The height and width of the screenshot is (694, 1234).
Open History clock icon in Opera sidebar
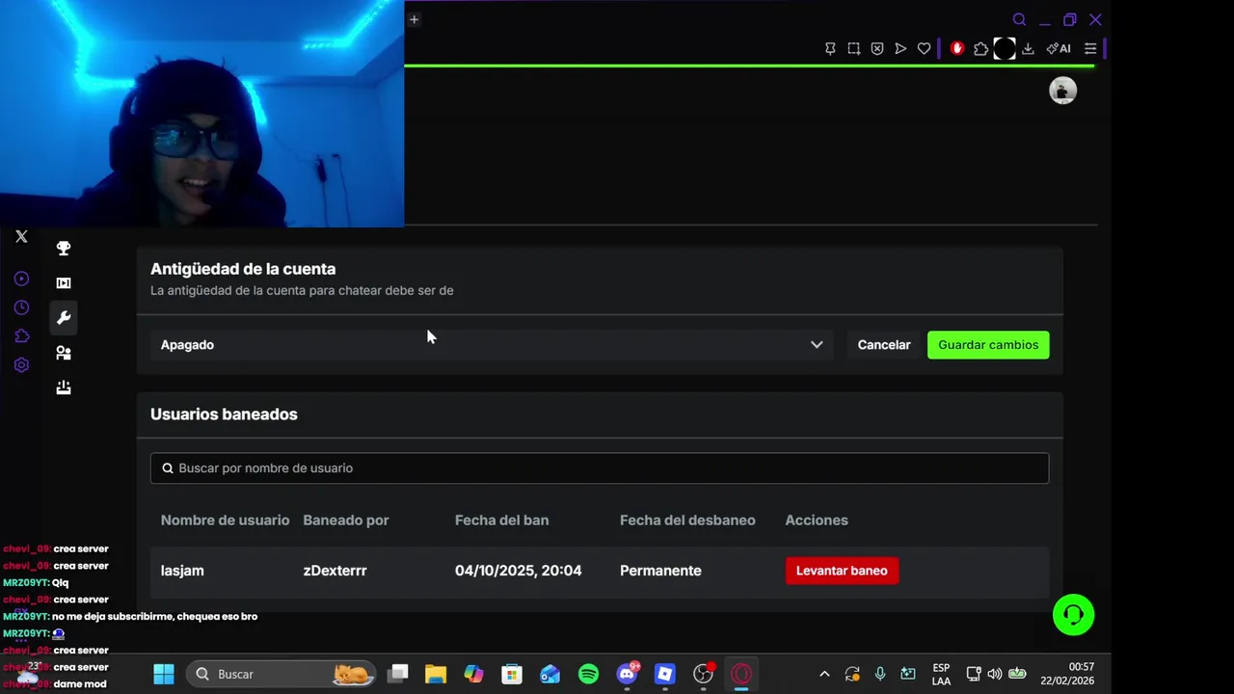21,307
